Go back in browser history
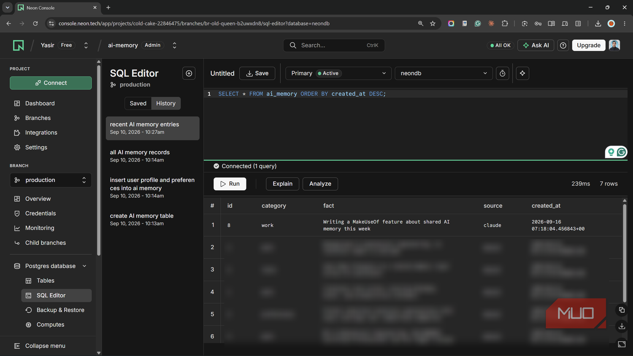This screenshot has width=633, height=356. [9, 24]
